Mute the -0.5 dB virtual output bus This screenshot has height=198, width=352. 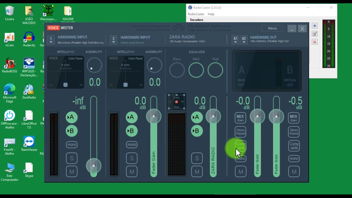(294, 172)
